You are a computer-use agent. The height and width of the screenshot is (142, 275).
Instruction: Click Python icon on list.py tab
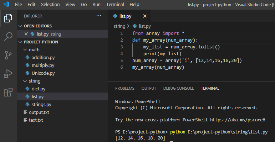point(115,16)
